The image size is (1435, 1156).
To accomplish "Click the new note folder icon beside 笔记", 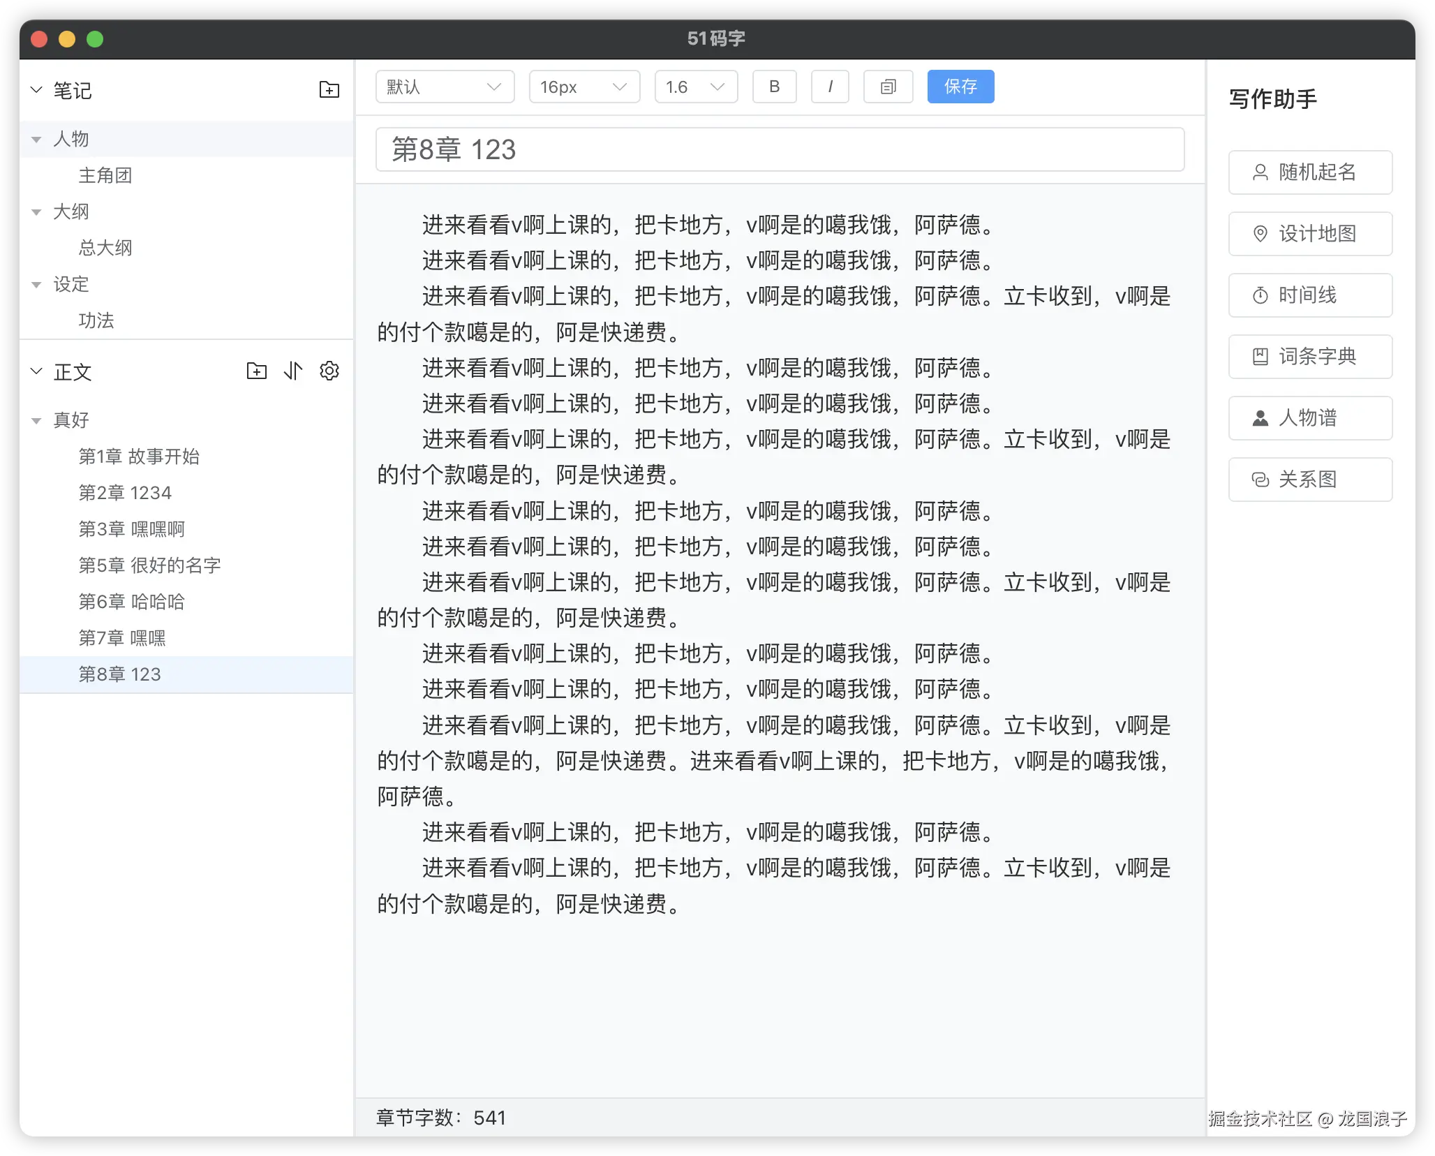I will (x=329, y=90).
